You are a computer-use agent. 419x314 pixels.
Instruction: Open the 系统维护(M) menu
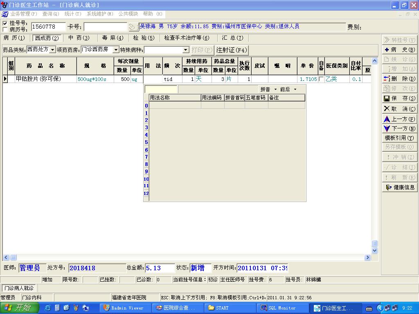100,14
